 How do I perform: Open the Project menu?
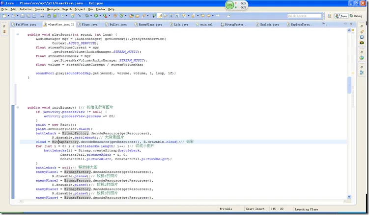coord(80,9)
